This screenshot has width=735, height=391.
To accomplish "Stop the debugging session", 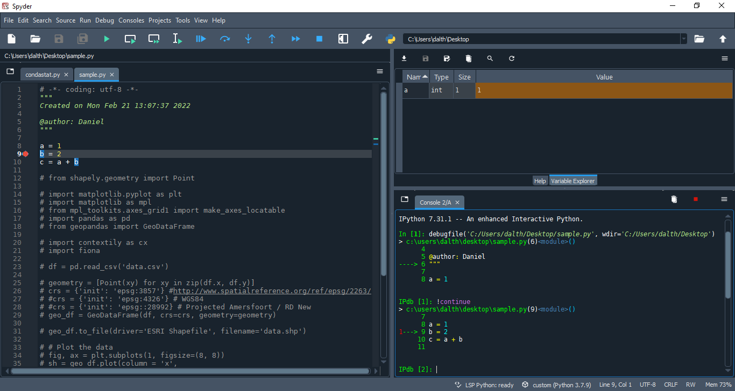I will 319,39.
